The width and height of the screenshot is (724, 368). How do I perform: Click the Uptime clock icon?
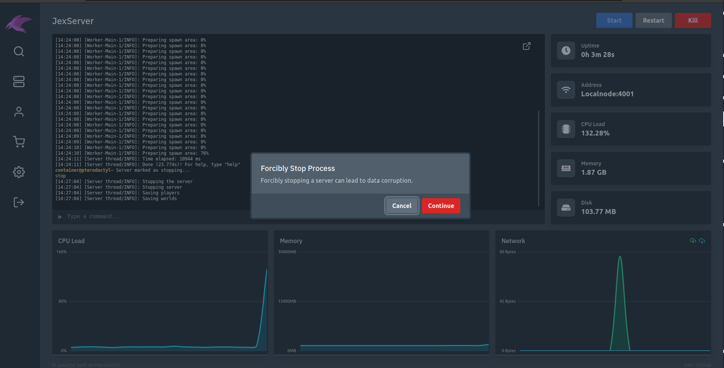(566, 51)
